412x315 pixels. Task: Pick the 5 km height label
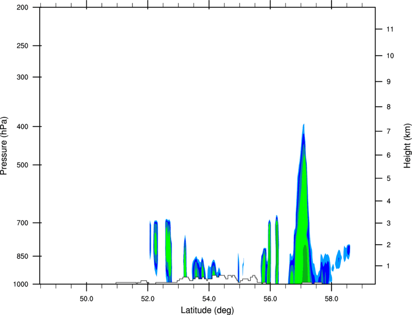coord(389,179)
